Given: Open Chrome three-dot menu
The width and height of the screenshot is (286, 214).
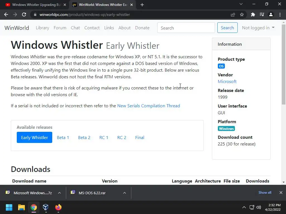Looking at the screenshot, I should point(280,14).
